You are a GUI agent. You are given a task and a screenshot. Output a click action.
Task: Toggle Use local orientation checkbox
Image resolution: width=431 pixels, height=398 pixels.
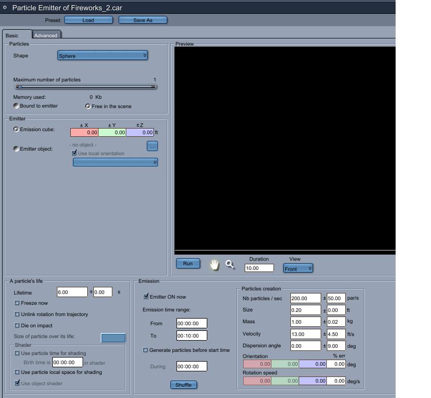[74, 153]
